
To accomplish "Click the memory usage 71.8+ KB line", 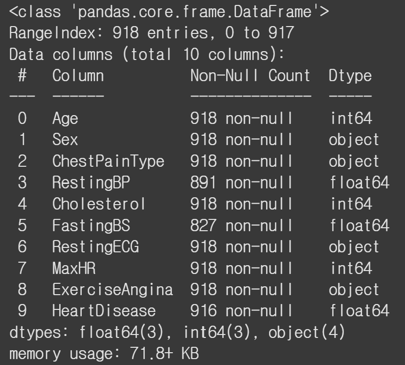I will pos(104,354).
